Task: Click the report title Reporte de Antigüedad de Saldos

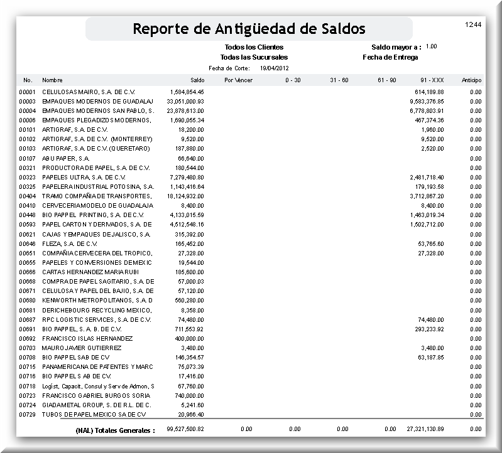Action: pyautogui.click(x=249, y=29)
